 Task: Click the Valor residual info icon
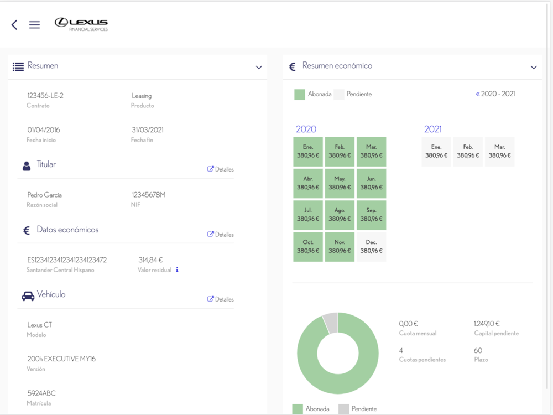(177, 270)
